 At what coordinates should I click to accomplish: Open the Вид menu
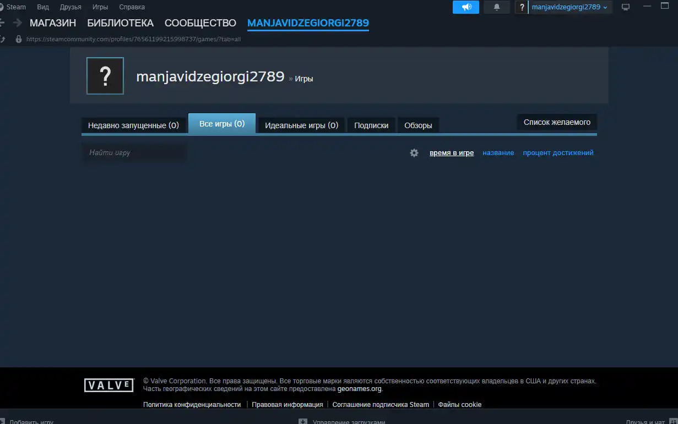coord(43,7)
